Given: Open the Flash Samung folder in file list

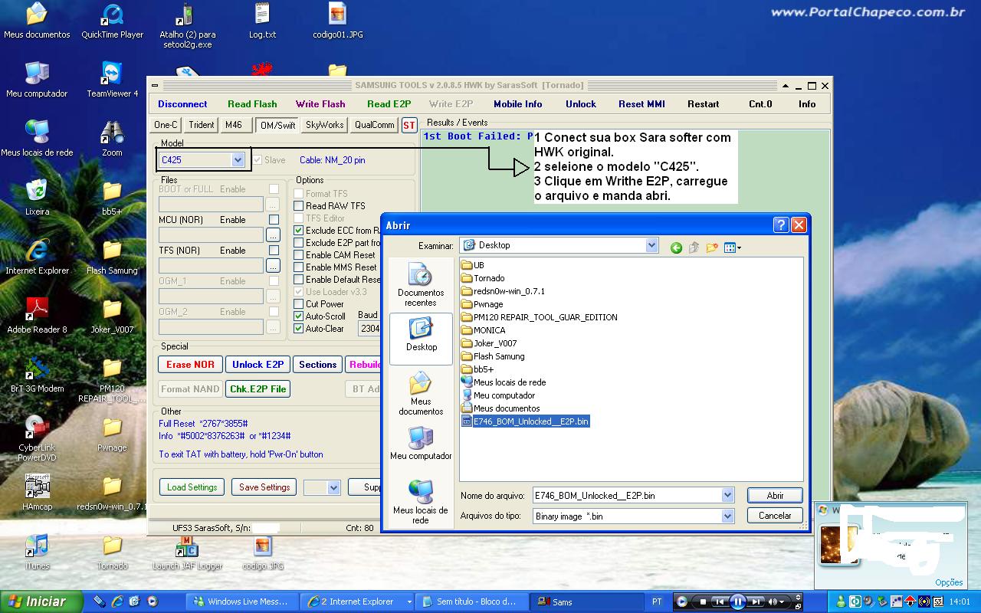Looking at the screenshot, I should click(x=493, y=356).
